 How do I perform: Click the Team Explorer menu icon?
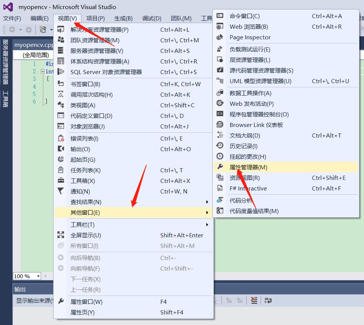[61, 40]
